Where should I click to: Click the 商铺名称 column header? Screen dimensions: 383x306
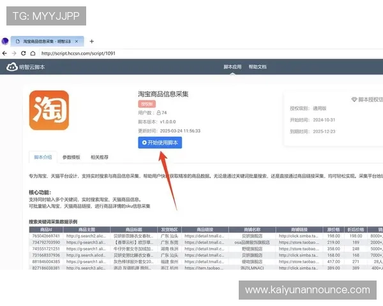pyautogui.click(x=252, y=229)
